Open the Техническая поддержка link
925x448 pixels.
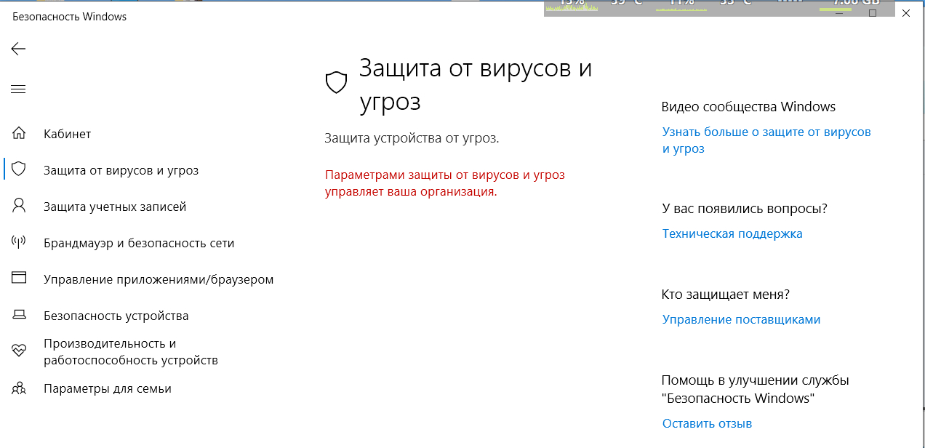click(732, 233)
